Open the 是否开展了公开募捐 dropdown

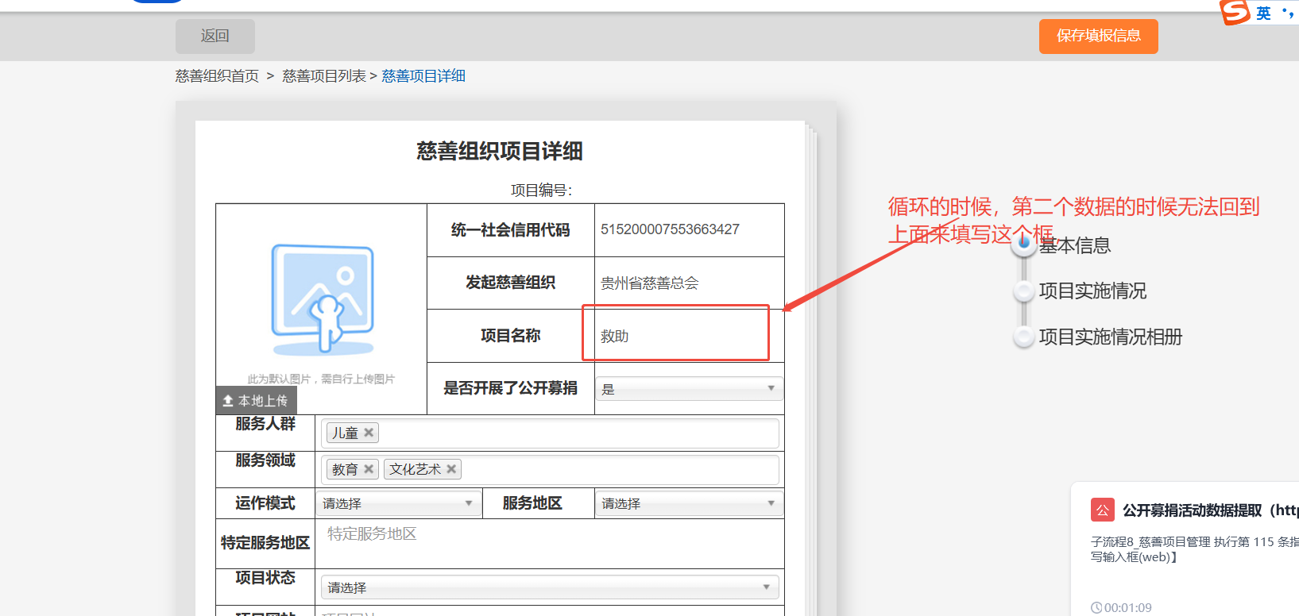[x=688, y=389]
